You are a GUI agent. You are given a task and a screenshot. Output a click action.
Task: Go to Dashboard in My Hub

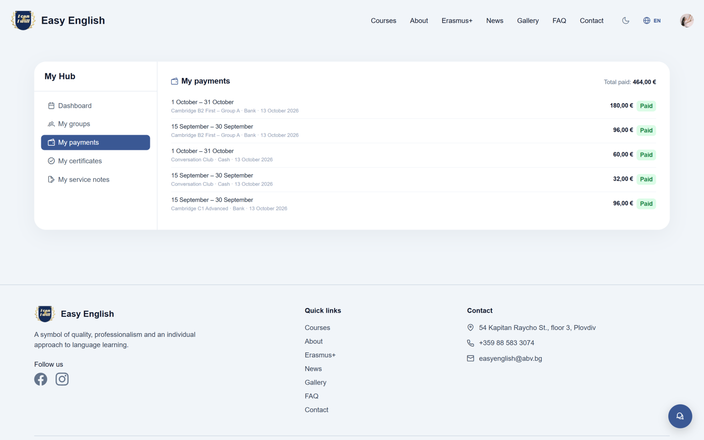point(95,105)
